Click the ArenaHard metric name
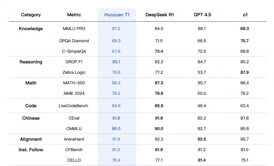Viewport: 274px width, 166px height. [74, 139]
